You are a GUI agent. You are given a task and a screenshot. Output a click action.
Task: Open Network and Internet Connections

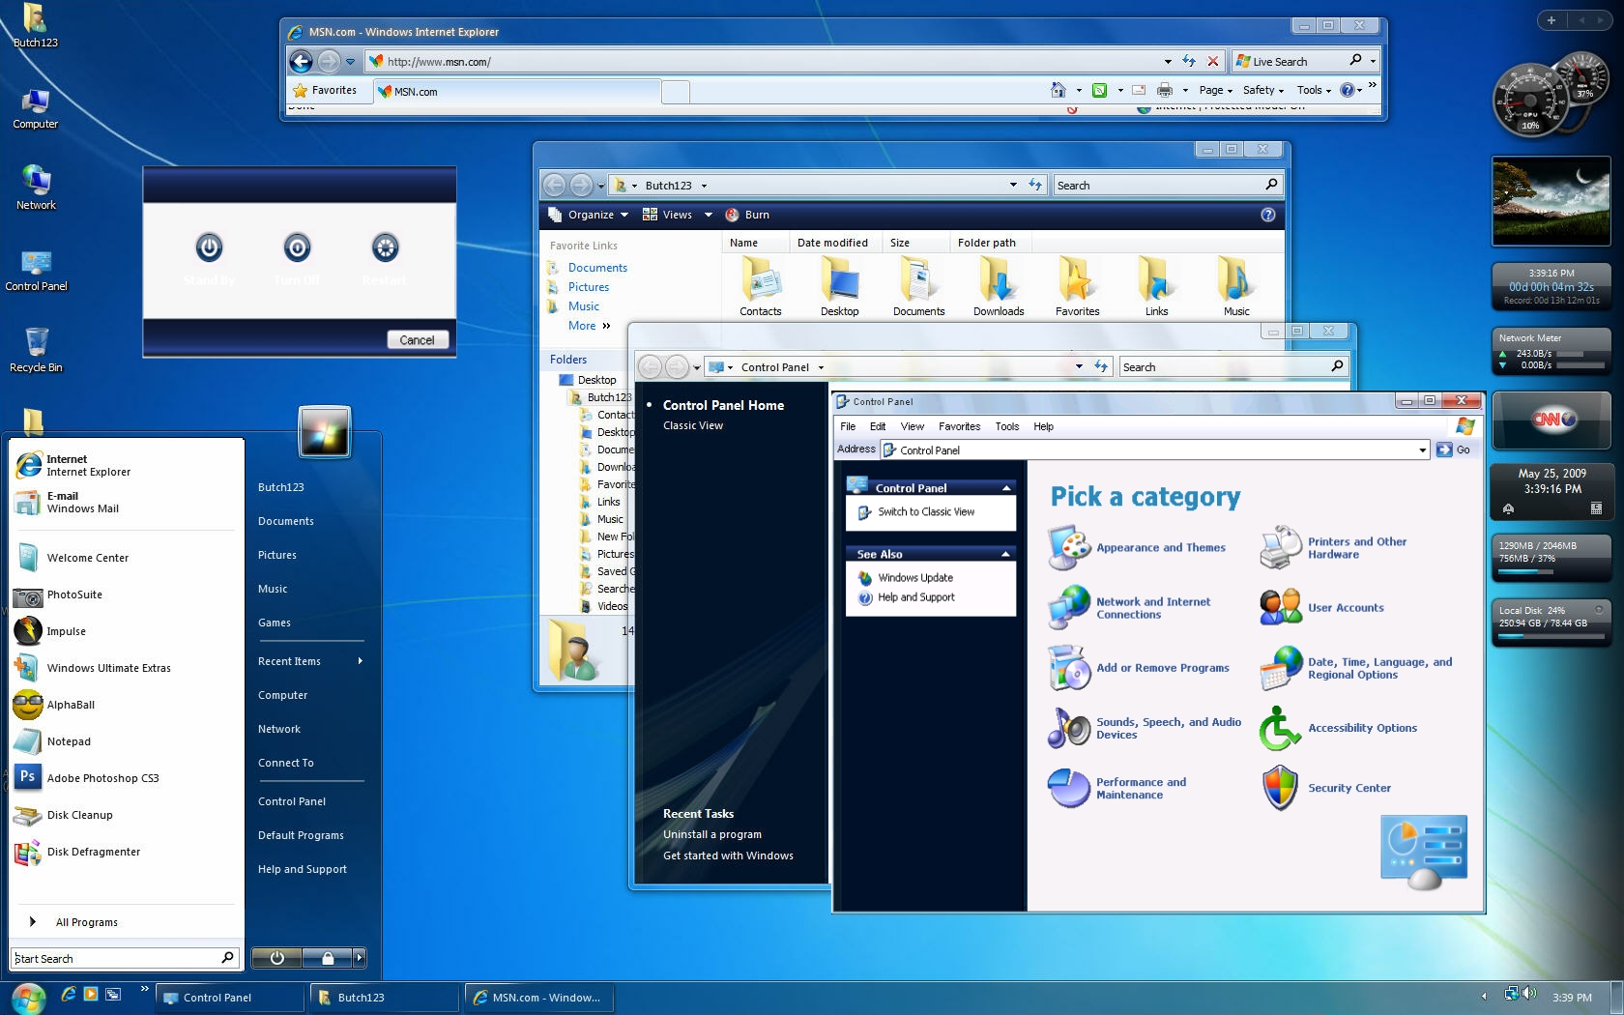(1151, 607)
